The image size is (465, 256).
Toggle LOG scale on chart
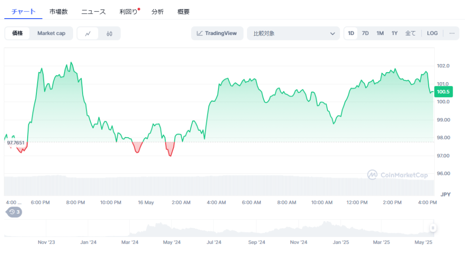pos(432,33)
